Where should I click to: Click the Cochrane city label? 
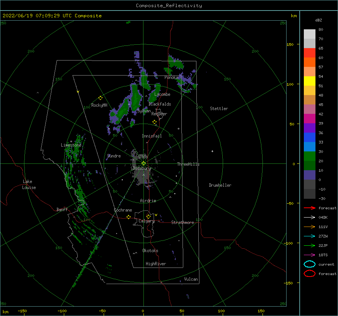123,210
